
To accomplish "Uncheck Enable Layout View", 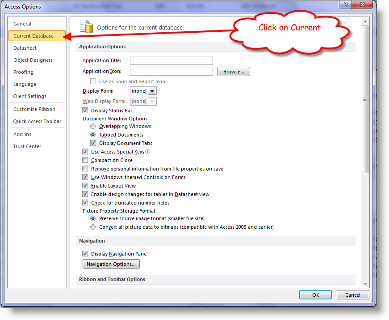I will (85, 185).
